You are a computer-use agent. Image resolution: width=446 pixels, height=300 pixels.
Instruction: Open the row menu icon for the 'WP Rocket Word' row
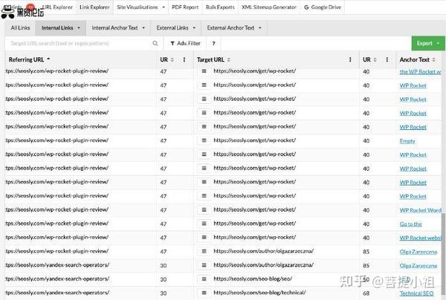click(x=204, y=209)
